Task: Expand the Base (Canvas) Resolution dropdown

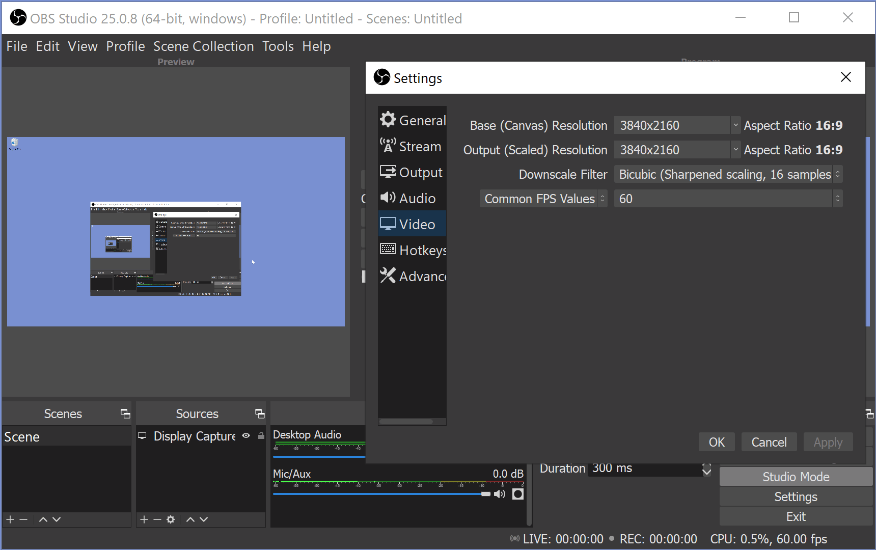Action: [x=735, y=125]
